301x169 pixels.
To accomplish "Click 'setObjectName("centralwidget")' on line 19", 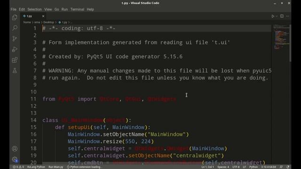I will click(x=176, y=155).
